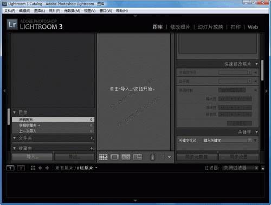Open the 帮助(H) menu
The width and height of the screenshot is (271, 205).
click(x=122, y=11)
